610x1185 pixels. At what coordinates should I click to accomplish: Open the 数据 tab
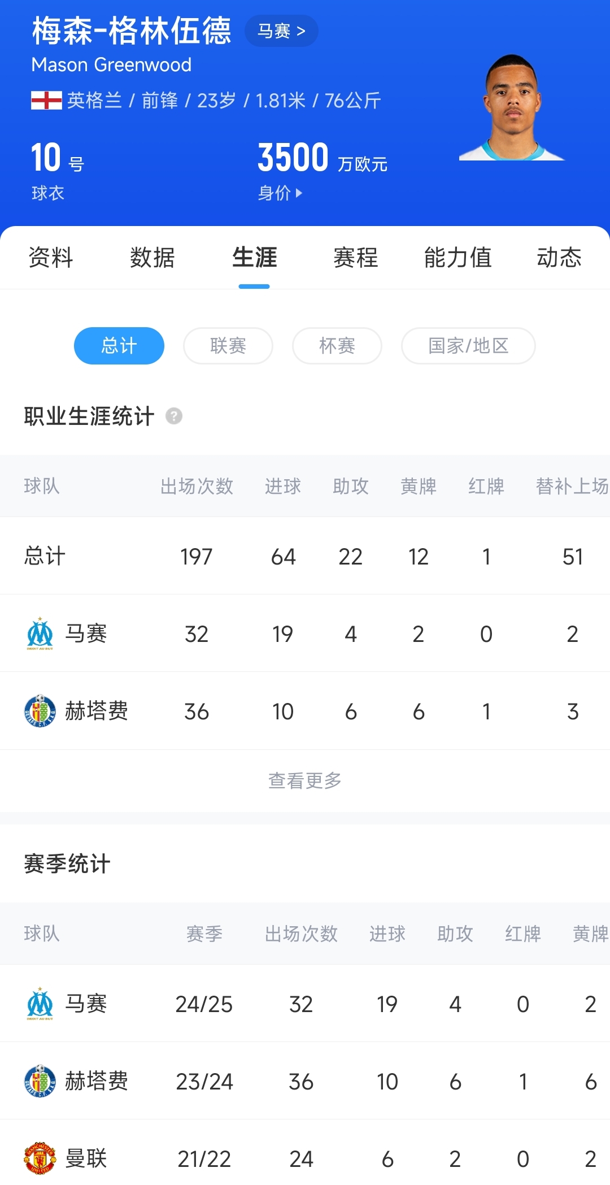click(152, 258)
